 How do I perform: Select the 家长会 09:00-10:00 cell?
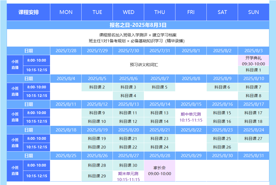[x=160, y=171]
